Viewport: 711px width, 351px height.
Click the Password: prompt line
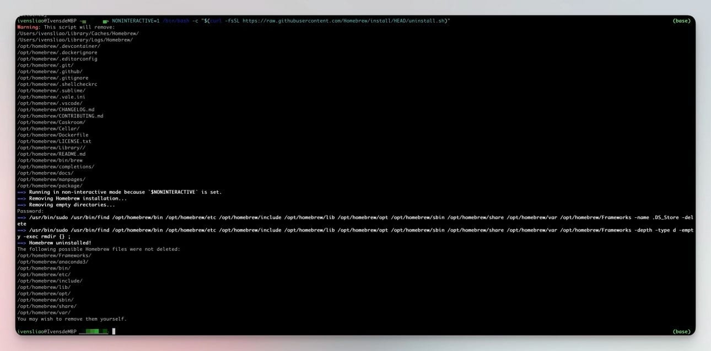pos(30,211)
